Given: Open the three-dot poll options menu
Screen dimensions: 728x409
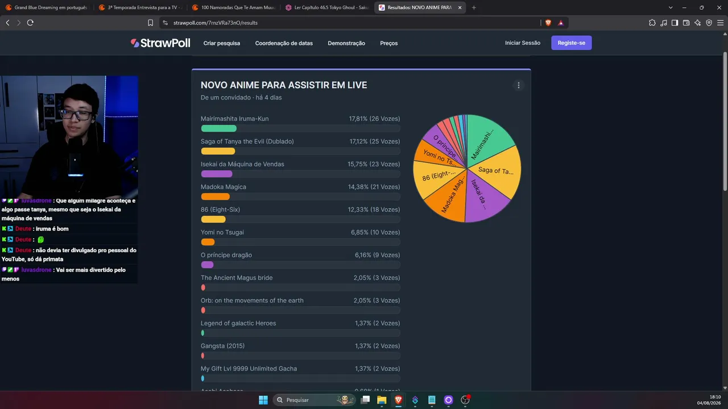Looking at the screenshot, I should pos(518,85).
